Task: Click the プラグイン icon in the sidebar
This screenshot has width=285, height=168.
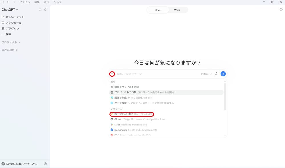Action: [3, 28]
